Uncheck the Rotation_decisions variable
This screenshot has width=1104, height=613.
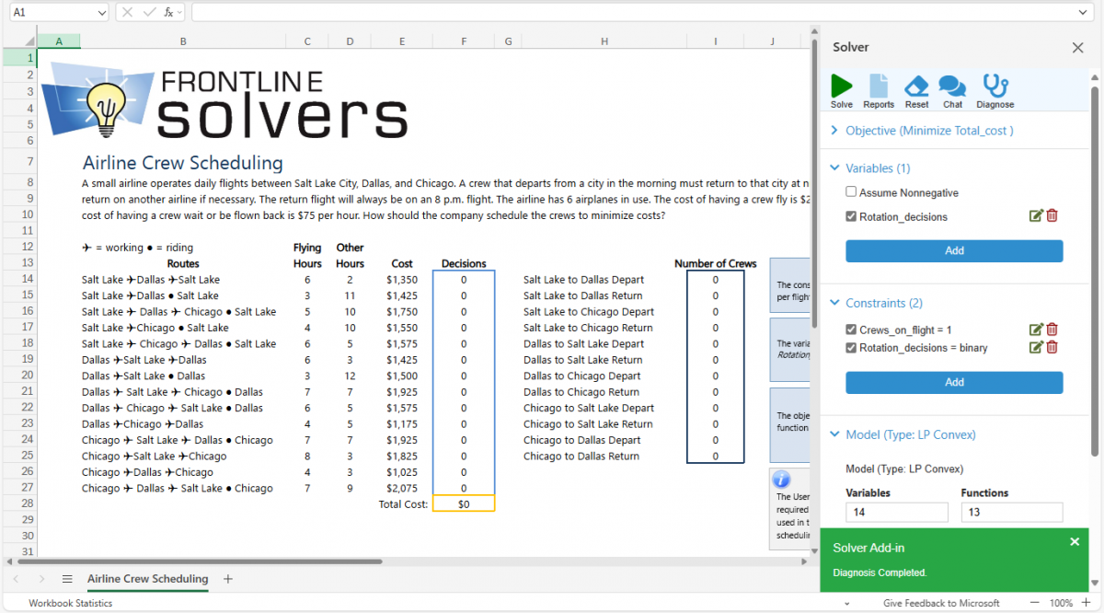tap(850, 216)
